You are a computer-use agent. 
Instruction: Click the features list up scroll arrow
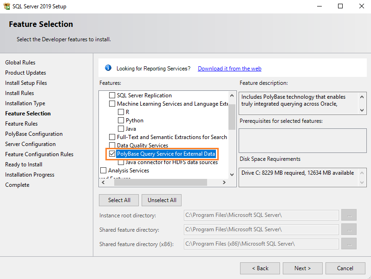[232, 95]
